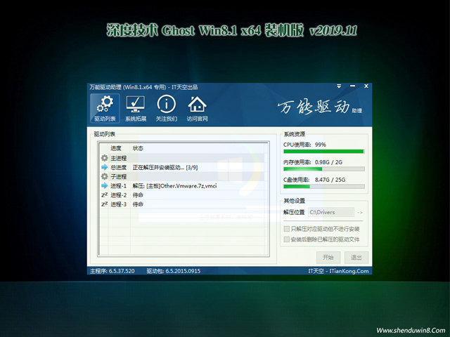The image size is (450, 337).
Task: Click the arrow next to C:\Drivers path
Action: (360, 211)
